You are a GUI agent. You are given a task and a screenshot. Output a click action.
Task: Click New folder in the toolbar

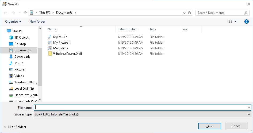[x=37, y=22]
